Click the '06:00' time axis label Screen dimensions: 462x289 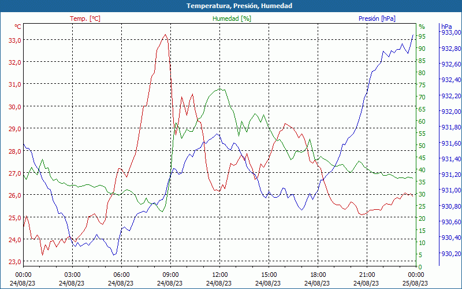click(121, 275)
